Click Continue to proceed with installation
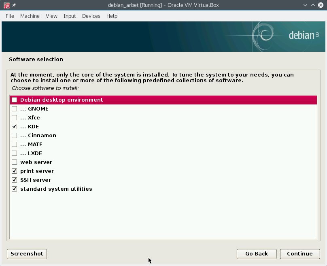This screenshot has width=327, height=266. [300, 254]
